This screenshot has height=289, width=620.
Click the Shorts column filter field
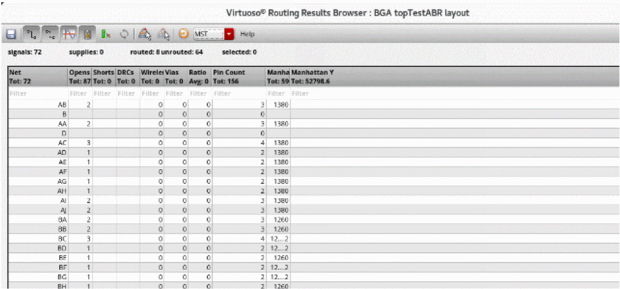[x=104, y=94]
